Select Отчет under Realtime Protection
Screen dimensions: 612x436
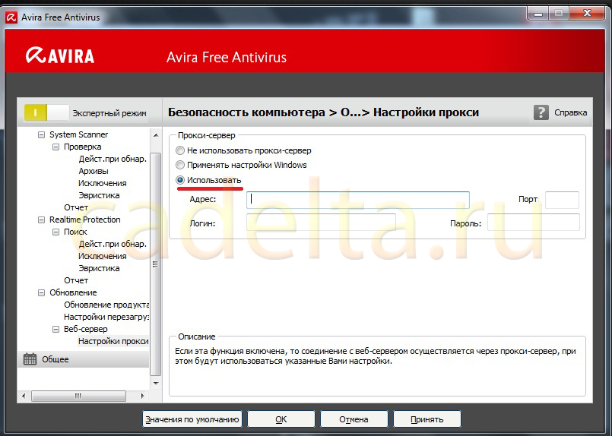tap(76, 280)
